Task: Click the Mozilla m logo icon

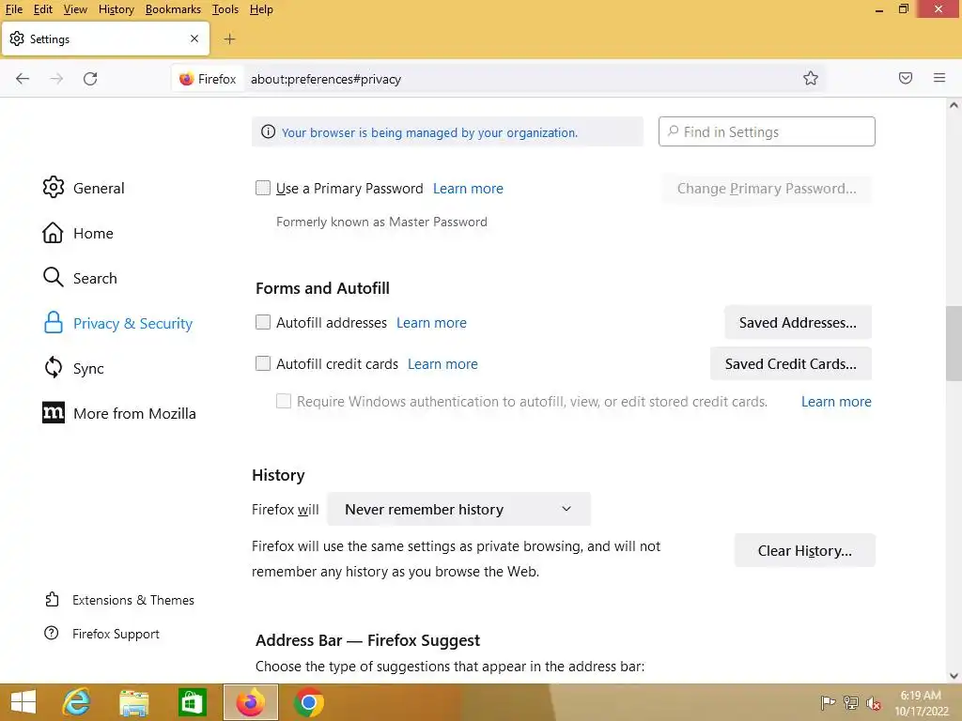Action: point(54,413)
